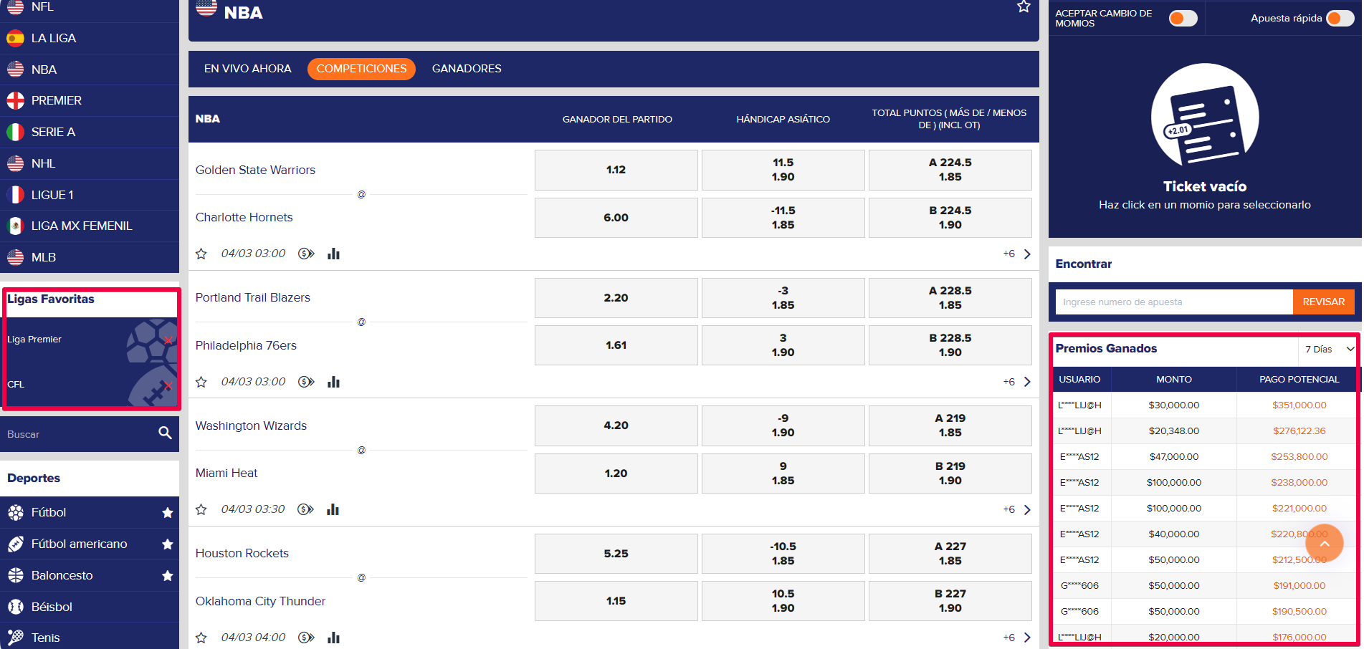Select Washington Wizards handicap -9 at 1.90
Screen dimensions: 1364x649
tap(783, 426)
